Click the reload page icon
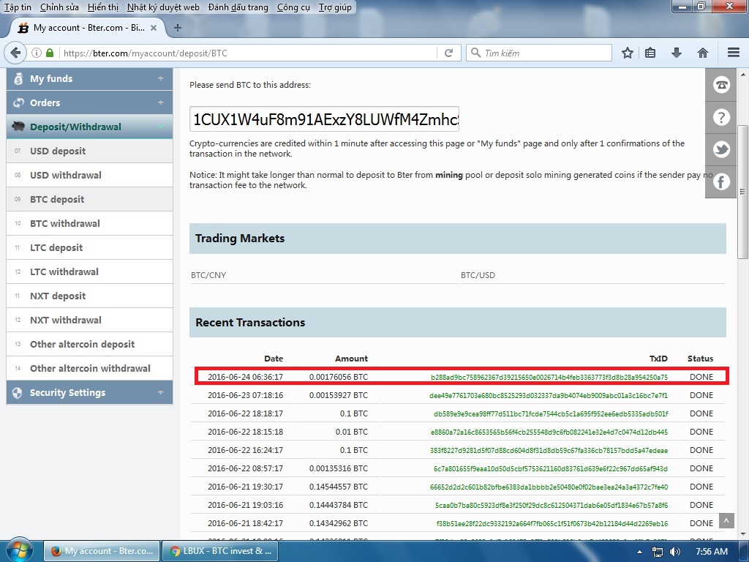This screenshot has width=749, height=562. click(448, 53)
